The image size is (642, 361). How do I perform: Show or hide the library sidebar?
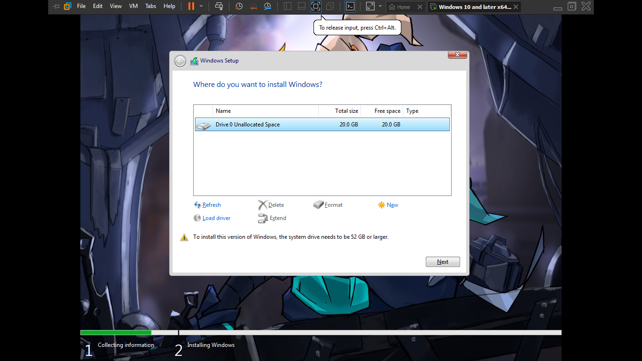point(288,7)
